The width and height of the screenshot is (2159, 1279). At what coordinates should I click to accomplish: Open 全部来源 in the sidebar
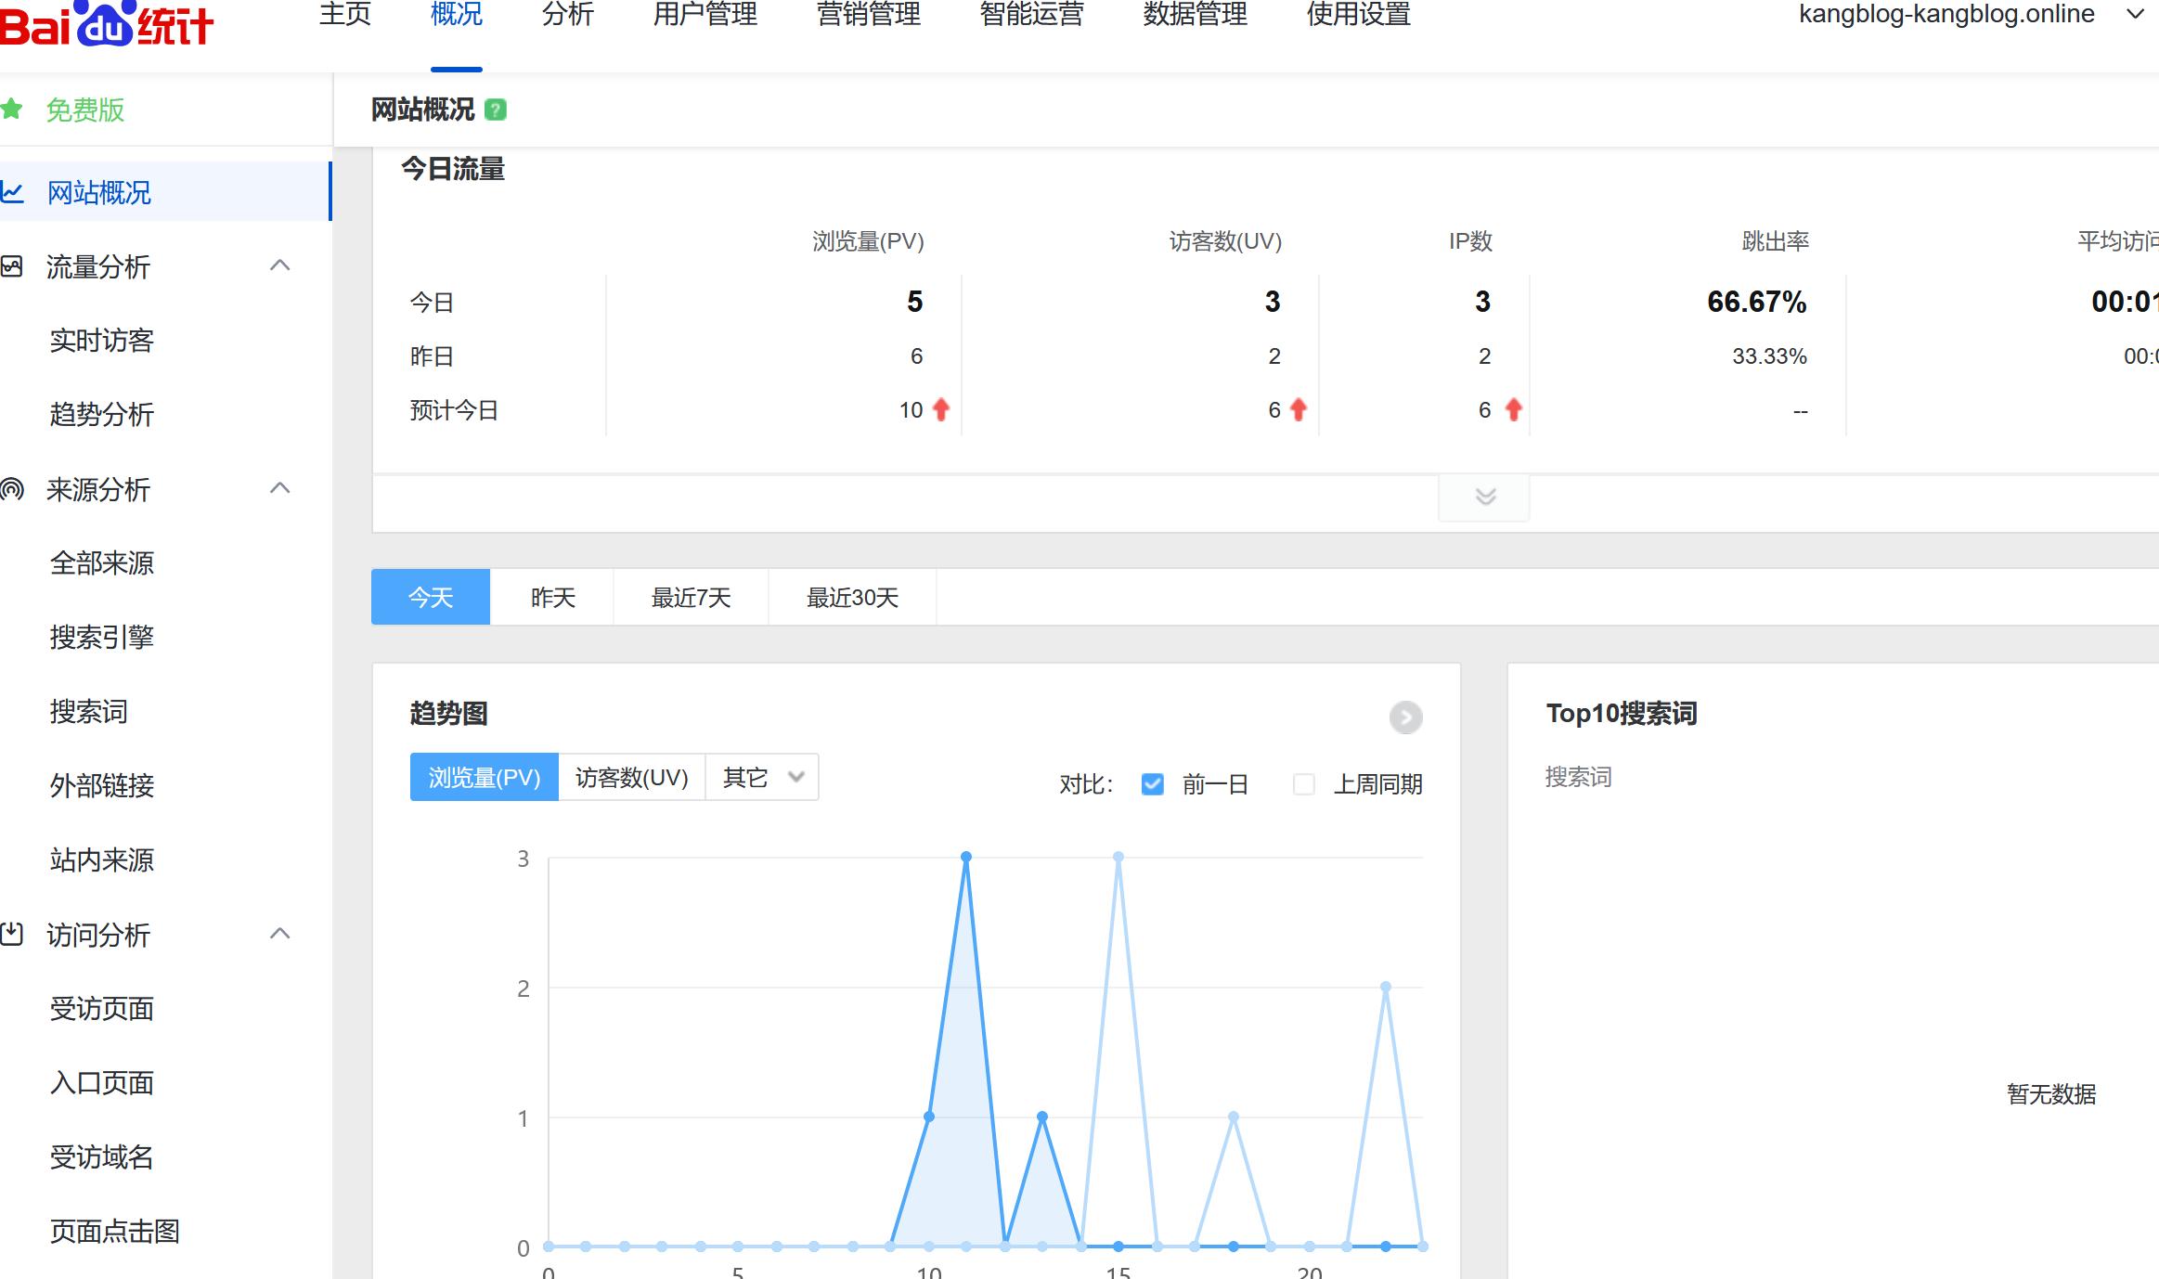point(102,563)
